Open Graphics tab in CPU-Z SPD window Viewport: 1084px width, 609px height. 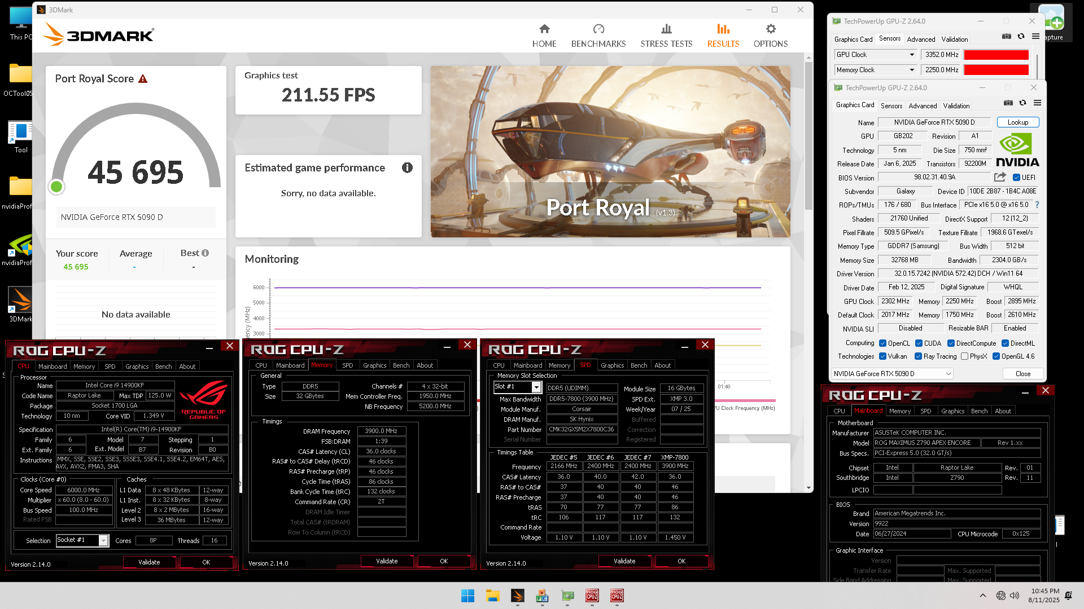coord(612,365)
